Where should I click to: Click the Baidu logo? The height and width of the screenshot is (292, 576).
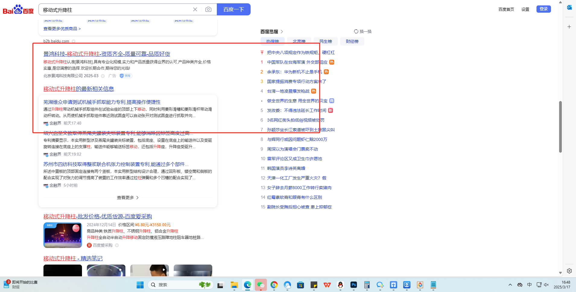(x=18, y=10)
